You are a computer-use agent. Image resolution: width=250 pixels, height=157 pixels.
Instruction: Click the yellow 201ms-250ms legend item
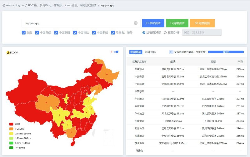[x=20, y=133]
